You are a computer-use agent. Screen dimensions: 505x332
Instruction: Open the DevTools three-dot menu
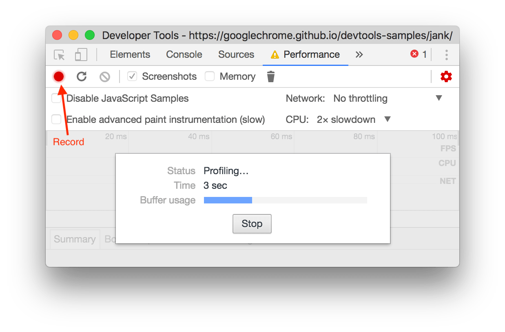coord(447,55)
